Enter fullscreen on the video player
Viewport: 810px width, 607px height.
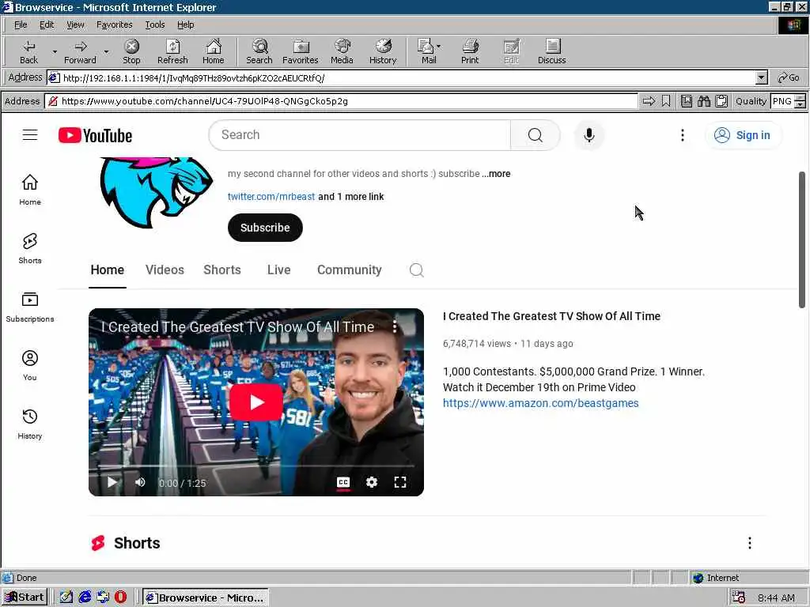pyautogui.click(x=399, y=482)
